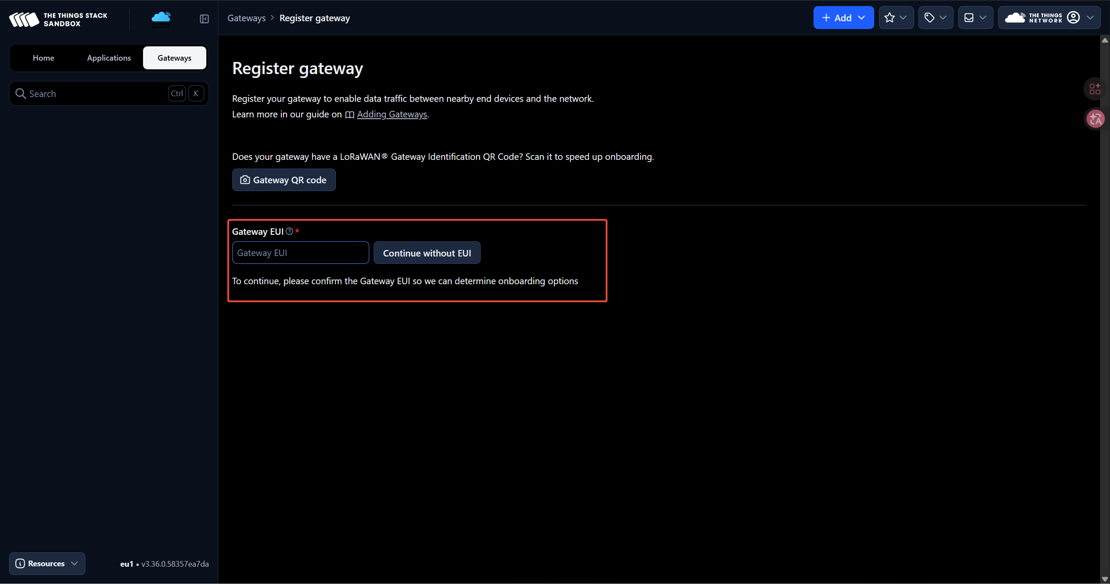Viewport: 1110px width, 584px height.
Task: Open the account dropdown chevron
Action: point(1090,18)
